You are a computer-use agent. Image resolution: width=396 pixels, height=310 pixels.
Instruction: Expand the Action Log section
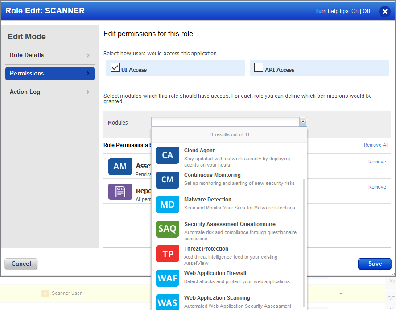click(49, 92)
